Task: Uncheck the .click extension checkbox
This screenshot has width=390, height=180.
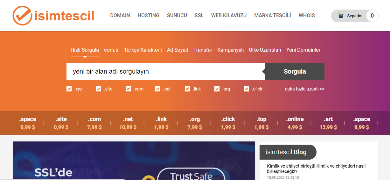Action: [247, 89]
